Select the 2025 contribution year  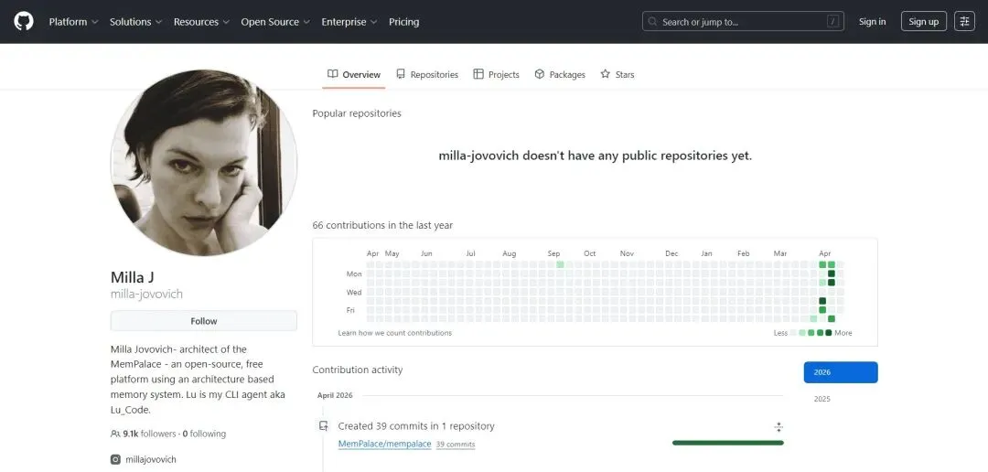point(822,399)
